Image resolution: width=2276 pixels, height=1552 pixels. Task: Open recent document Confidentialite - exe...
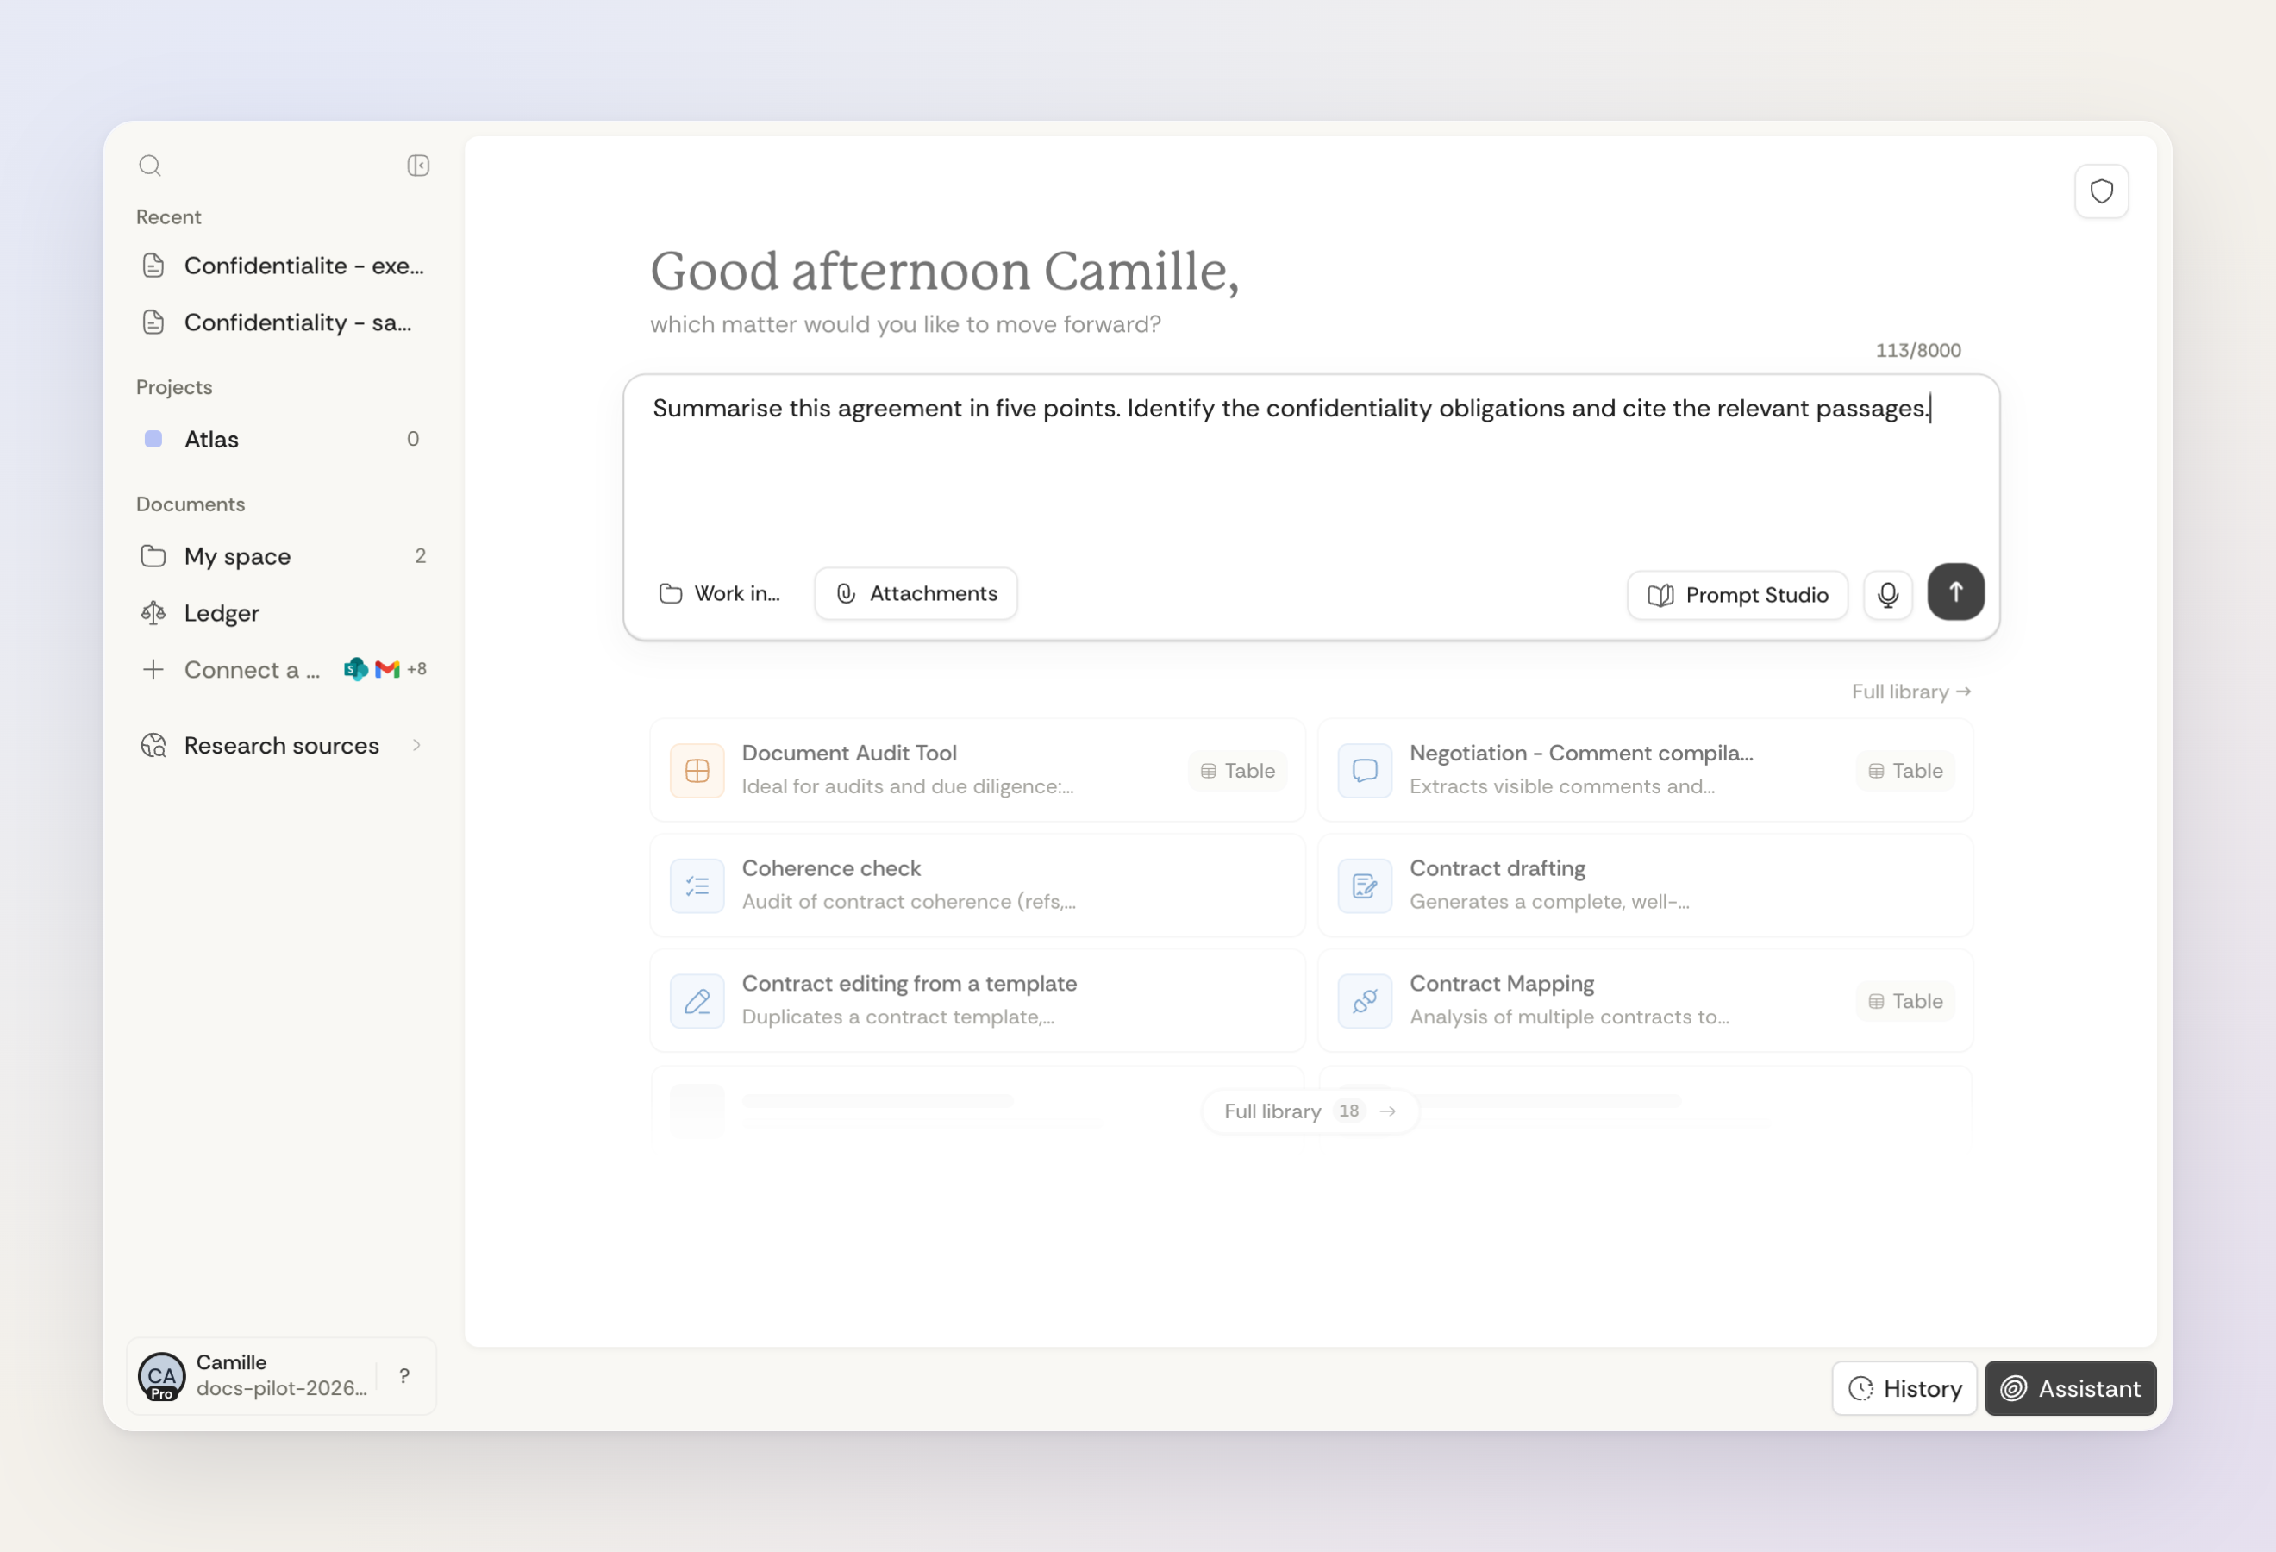tap(283, 266)
